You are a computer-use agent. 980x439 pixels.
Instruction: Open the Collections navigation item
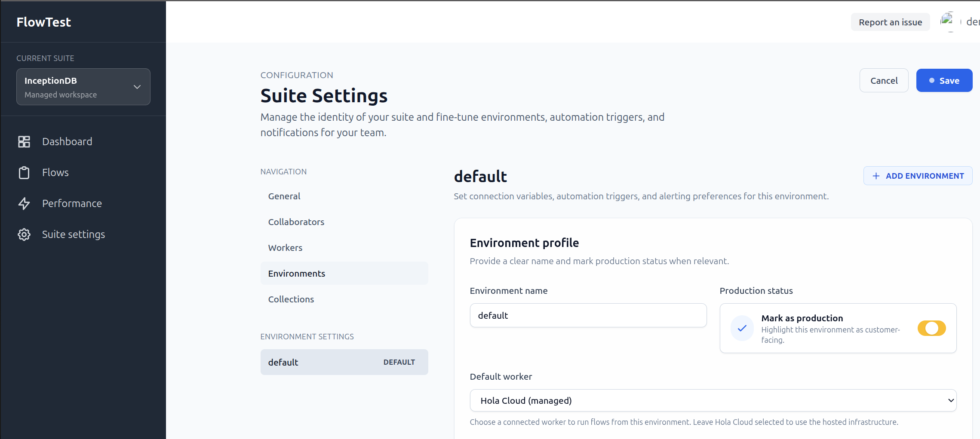[x=291, y=299]
